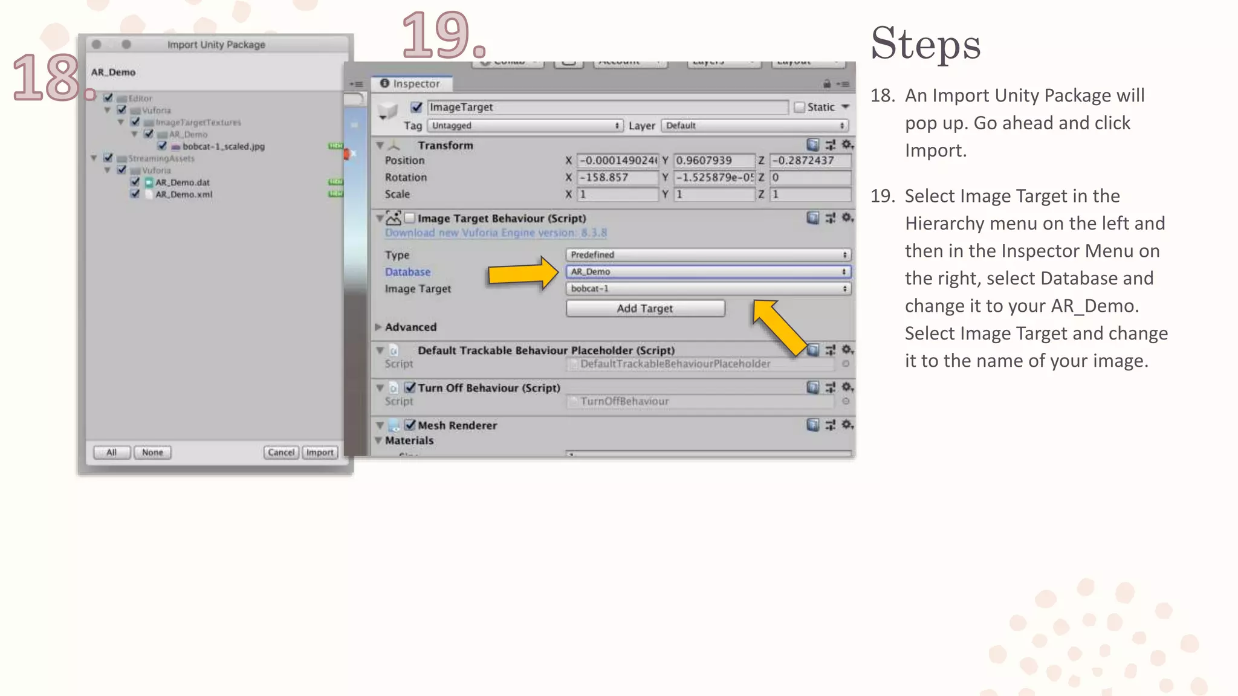Collapse the Image Target Behaviour component

tap(380, 218)
